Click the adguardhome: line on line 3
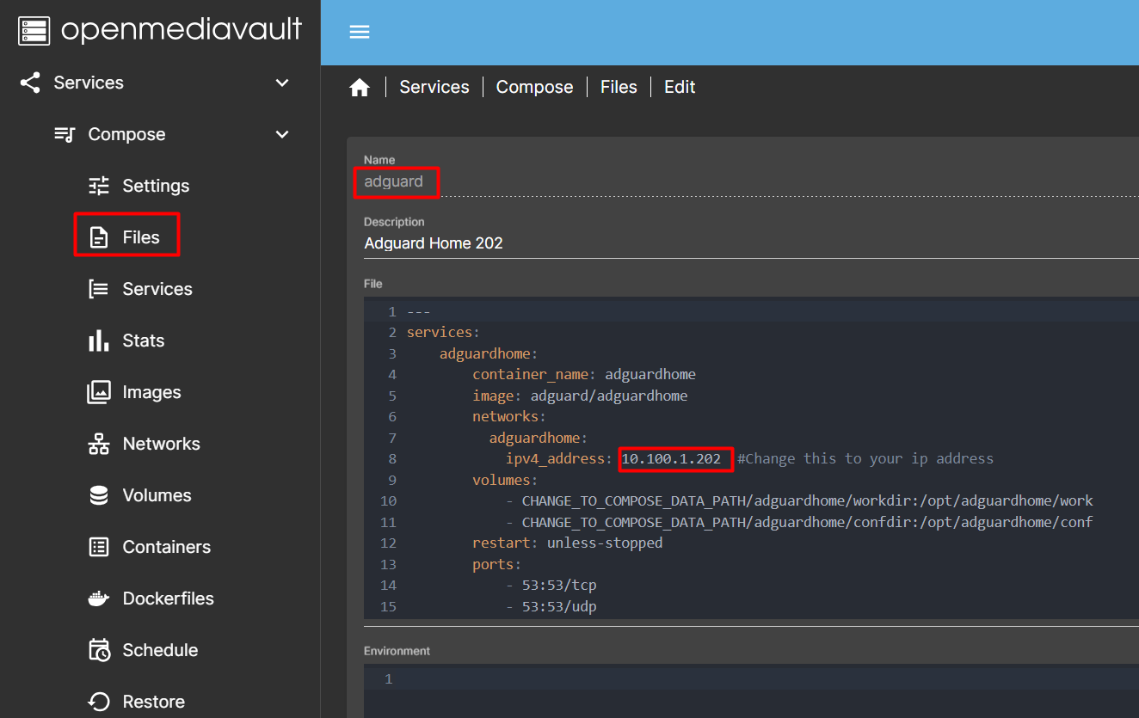The height and width of the screenshot is (718, 1139). 489,353
